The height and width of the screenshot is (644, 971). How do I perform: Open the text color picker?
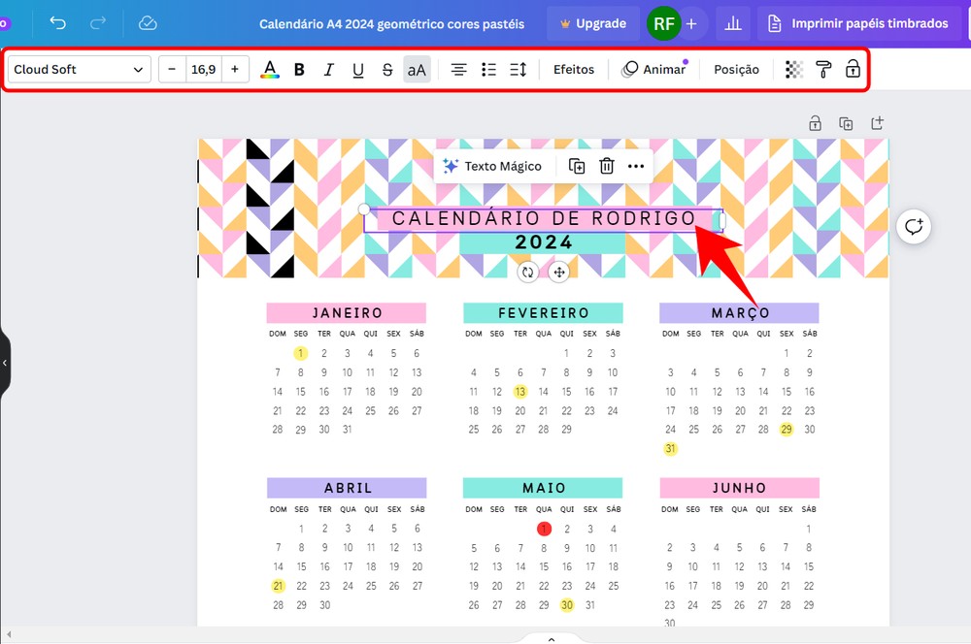tap(269, 69)
